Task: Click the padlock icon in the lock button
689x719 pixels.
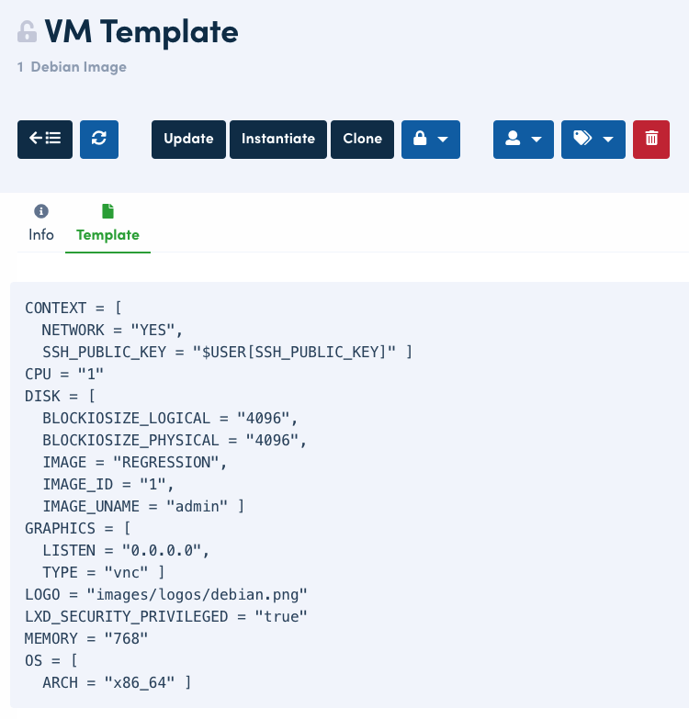Action: pyautogui.click(x=420, y=140)
